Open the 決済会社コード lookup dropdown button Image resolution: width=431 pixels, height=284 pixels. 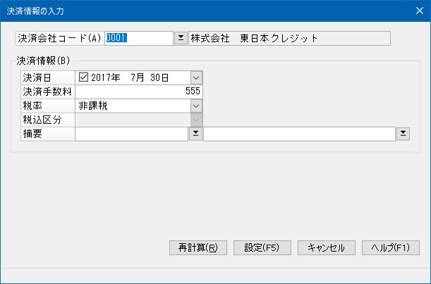(x=181, y=38)
